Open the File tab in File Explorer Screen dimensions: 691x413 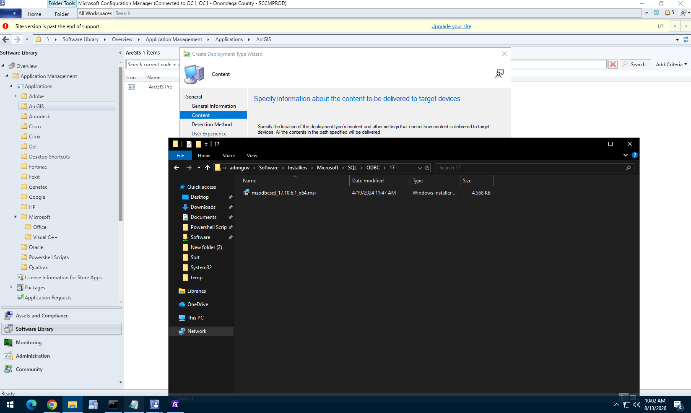pyautogui.click(x=180, y=156)
